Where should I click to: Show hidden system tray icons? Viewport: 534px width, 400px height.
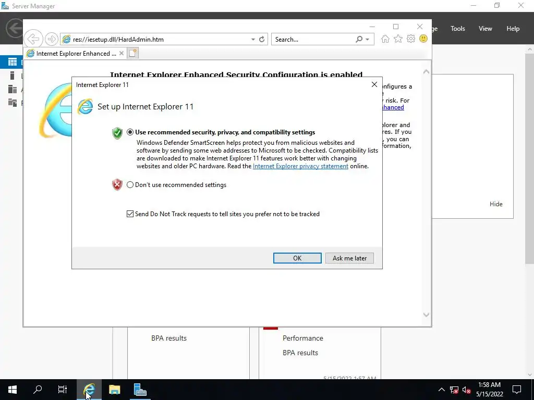point(441,390)
